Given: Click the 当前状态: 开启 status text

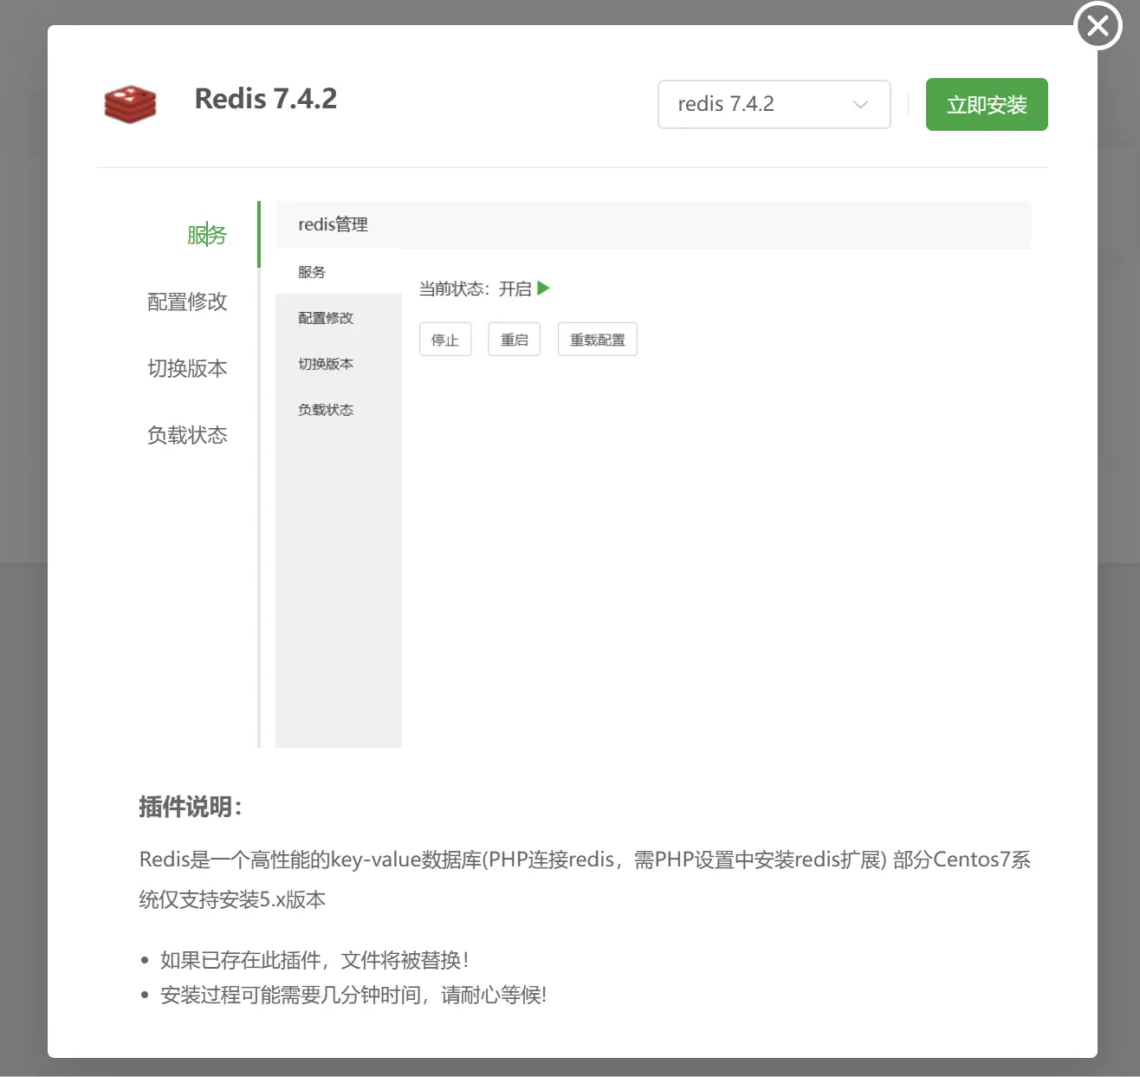Looking at the screenshot, I should point(476,289).
